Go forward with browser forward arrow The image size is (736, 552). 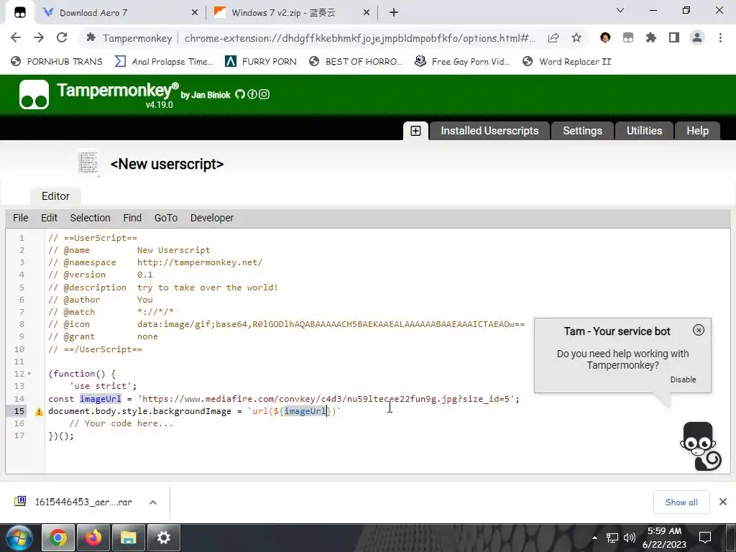point(39,37)
